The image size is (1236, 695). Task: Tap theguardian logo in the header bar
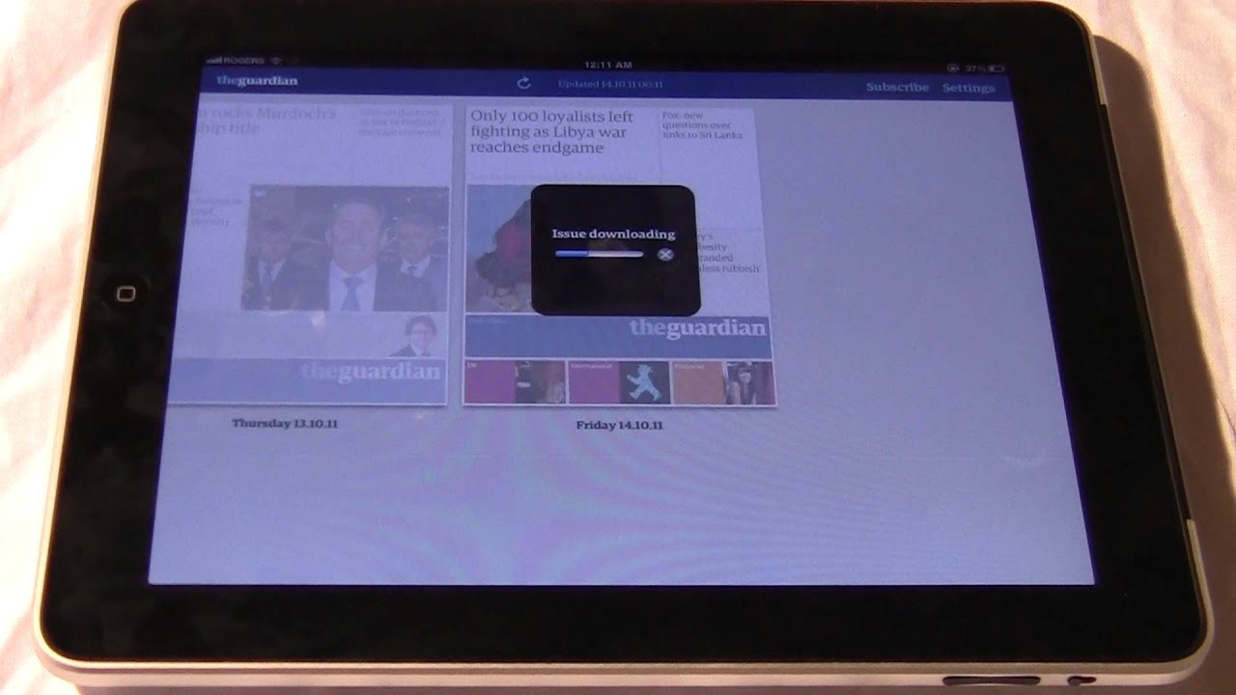point(257,81)
